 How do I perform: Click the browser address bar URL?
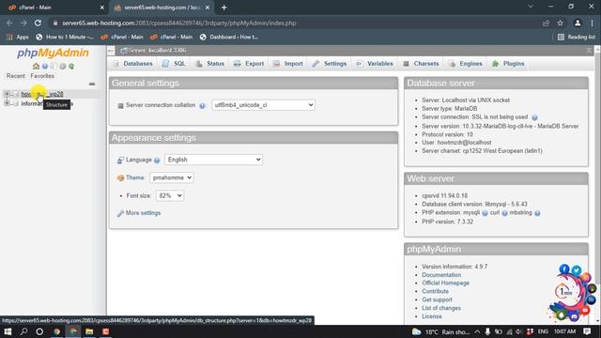(x=179, y=23)
